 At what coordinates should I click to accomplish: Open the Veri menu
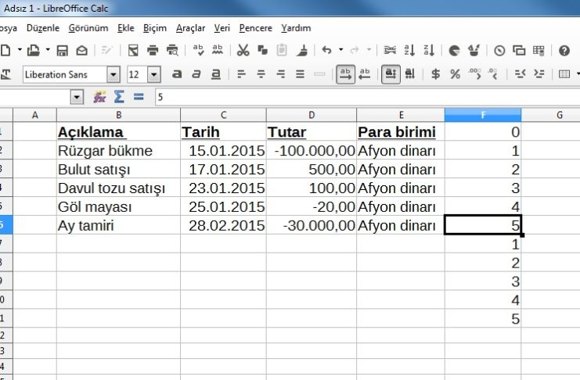tap(222, 28)
